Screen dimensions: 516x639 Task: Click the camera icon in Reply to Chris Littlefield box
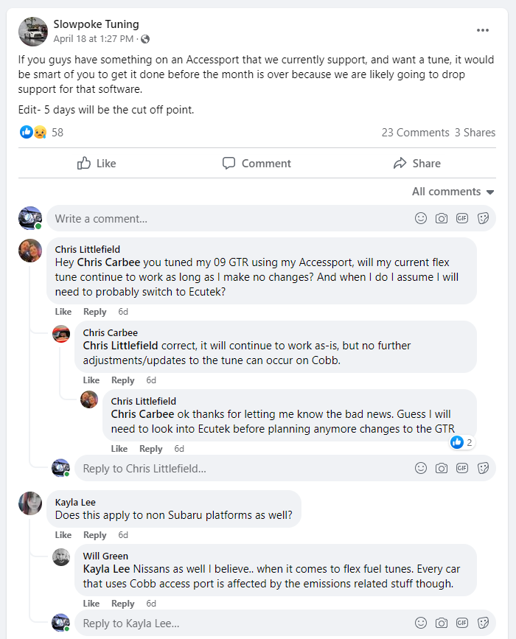click(442, 468)
